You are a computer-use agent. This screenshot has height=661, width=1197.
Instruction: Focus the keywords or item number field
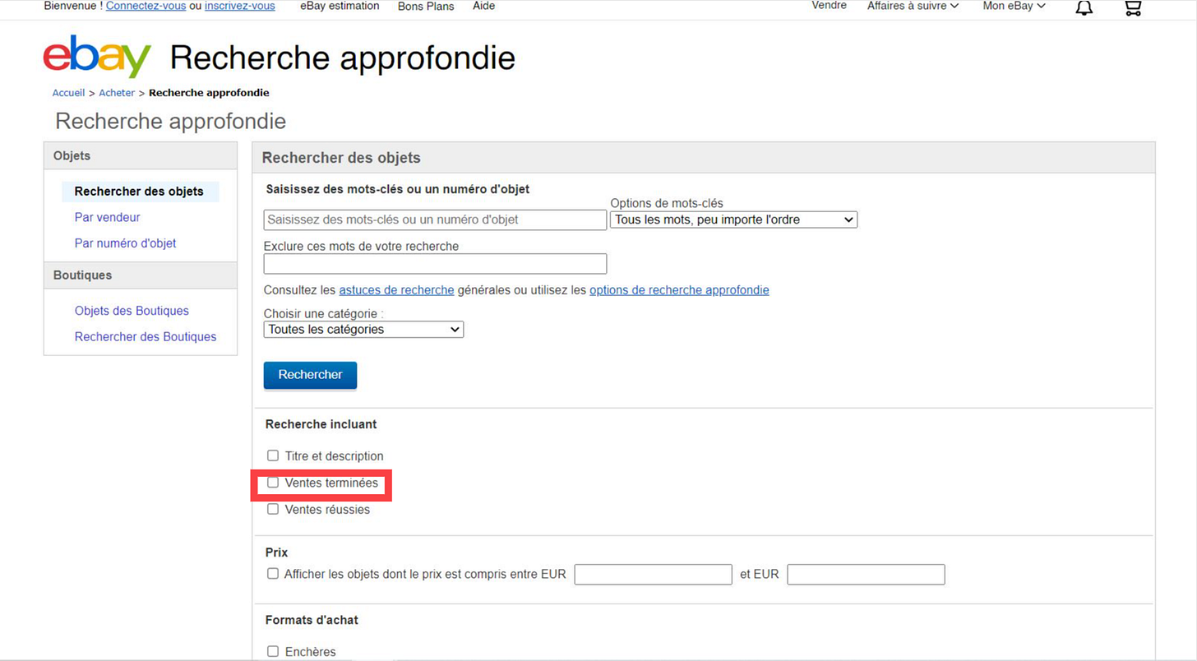coord(435,220)
